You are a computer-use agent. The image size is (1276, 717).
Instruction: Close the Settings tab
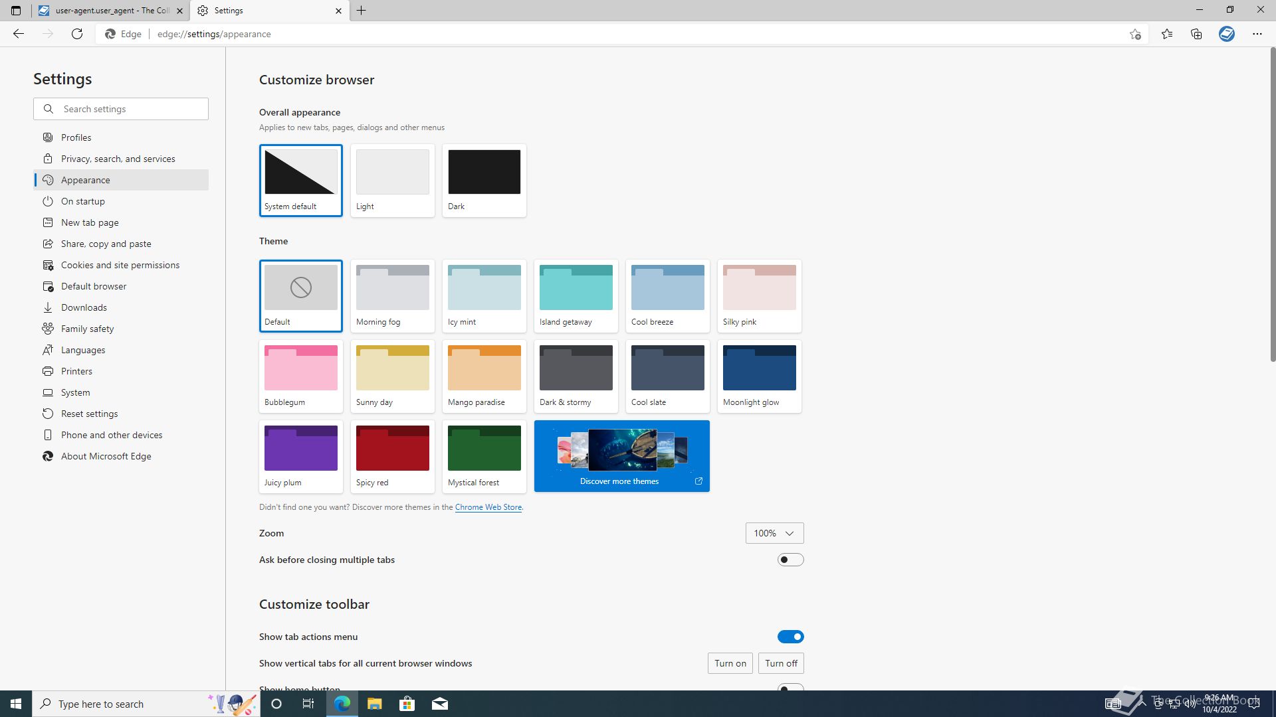(338, 11)
